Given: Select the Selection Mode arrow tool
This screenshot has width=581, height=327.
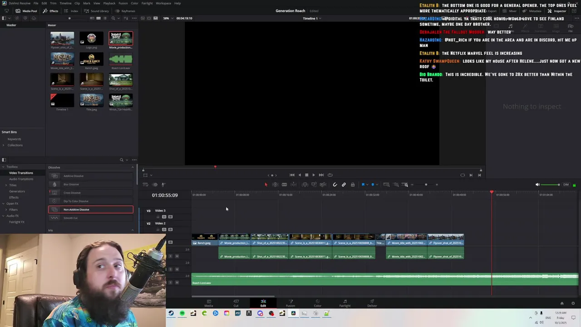Looking at the screenshot, I should tap(266, 184).
